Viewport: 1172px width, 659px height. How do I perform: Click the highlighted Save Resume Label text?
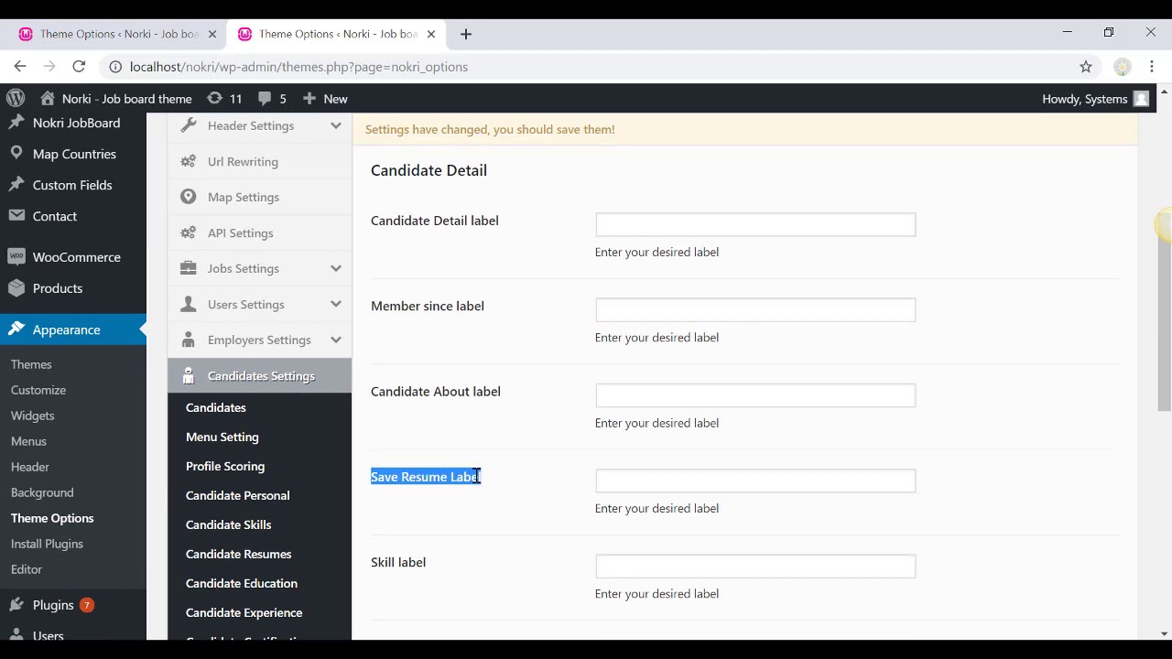(x=426, y=477)
